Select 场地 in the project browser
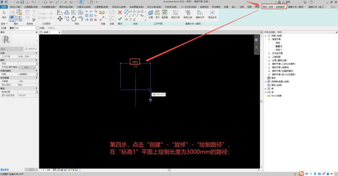 [278, 43]
